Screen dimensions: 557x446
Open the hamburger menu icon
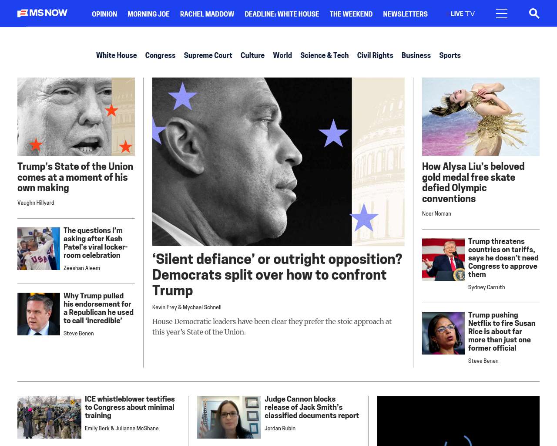click(502, 14)
